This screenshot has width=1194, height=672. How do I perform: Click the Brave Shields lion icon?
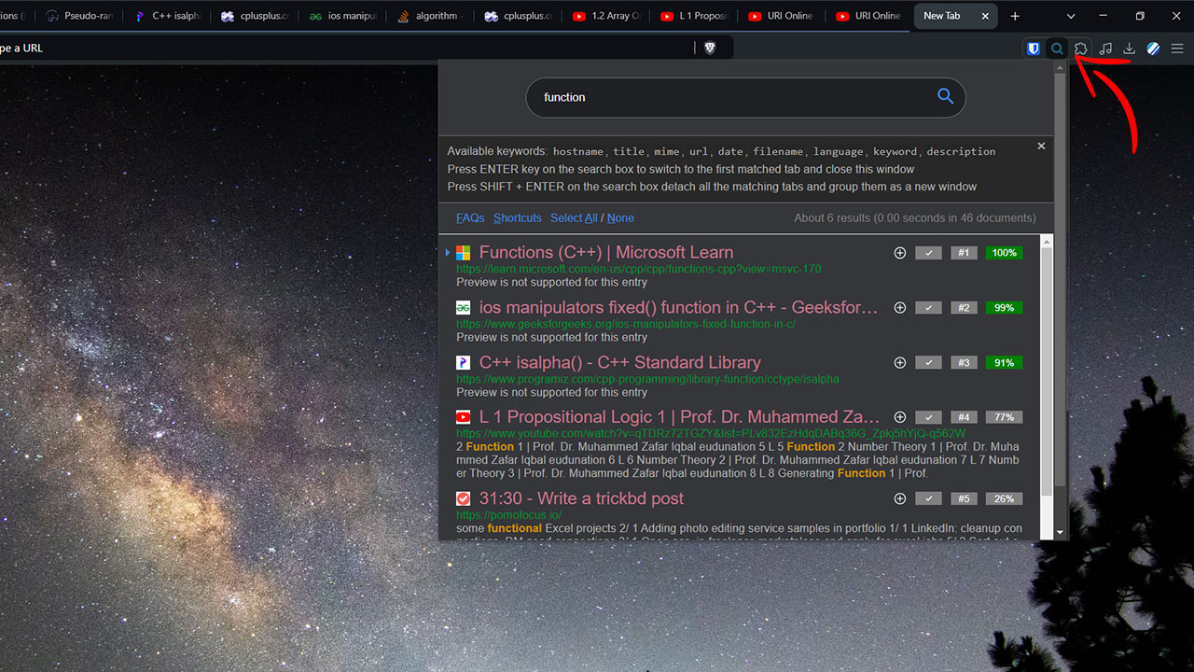click(x=709, y=48)
